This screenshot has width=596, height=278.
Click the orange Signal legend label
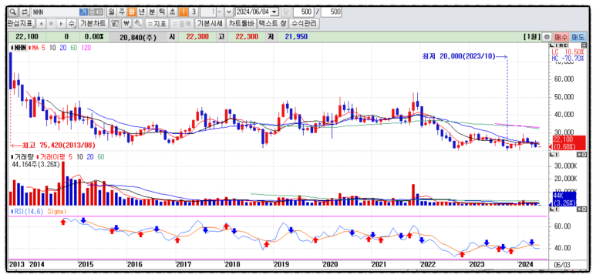pyautogui.click(x=57, y=211)
